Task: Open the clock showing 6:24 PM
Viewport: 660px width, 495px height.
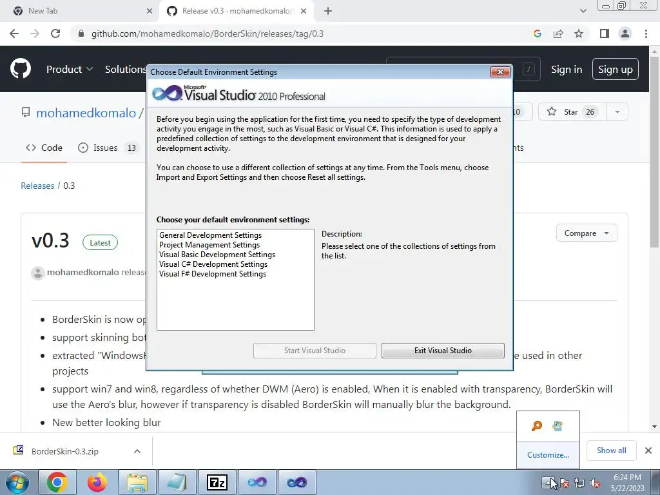Action: coord(628,483)
